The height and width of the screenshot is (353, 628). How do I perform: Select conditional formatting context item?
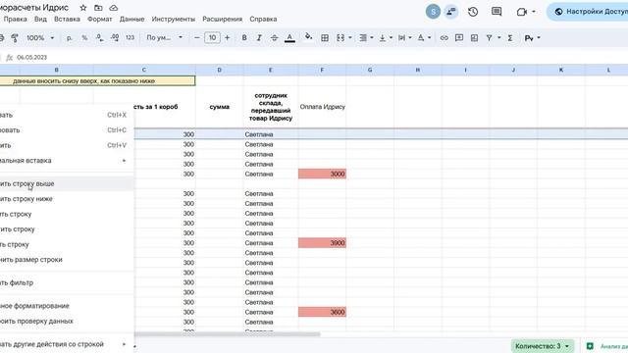[x=66, y=306]
